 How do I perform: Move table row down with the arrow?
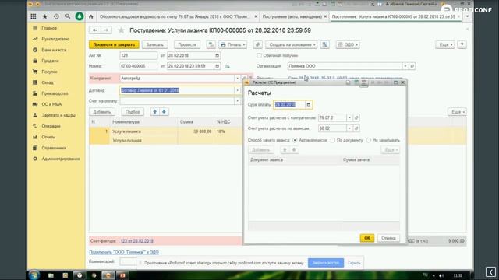(164, 112)
